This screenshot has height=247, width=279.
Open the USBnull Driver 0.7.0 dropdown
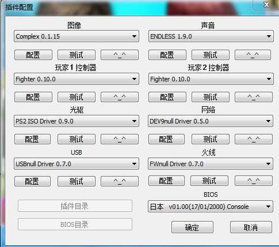(x=77, y=164)
